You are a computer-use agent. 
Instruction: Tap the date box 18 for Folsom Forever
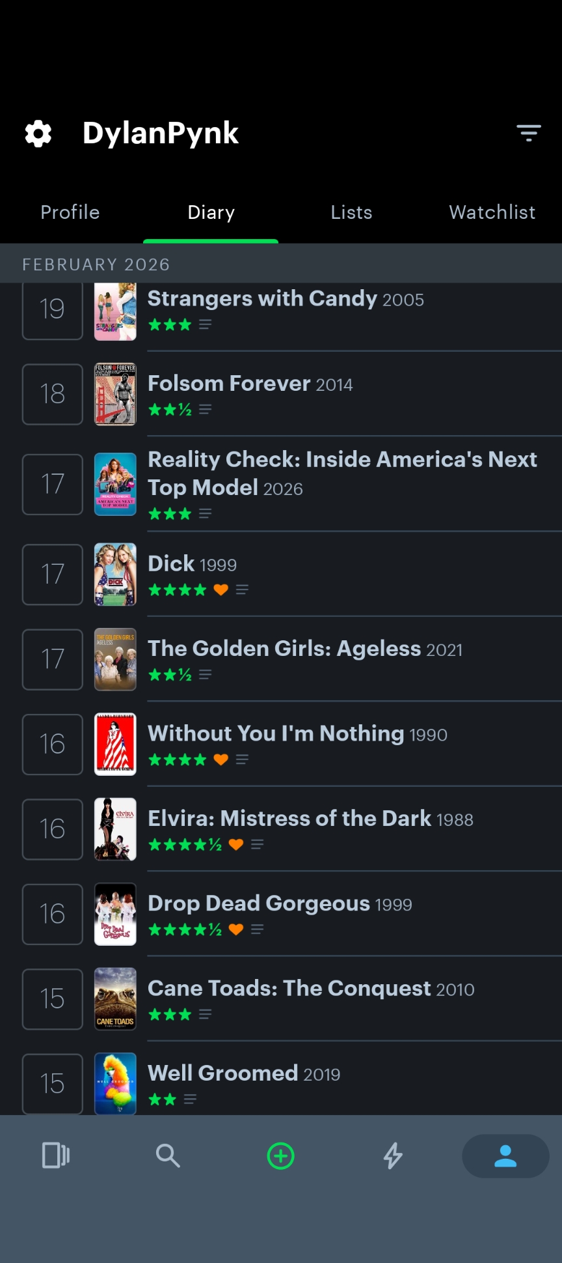[53, 394]
